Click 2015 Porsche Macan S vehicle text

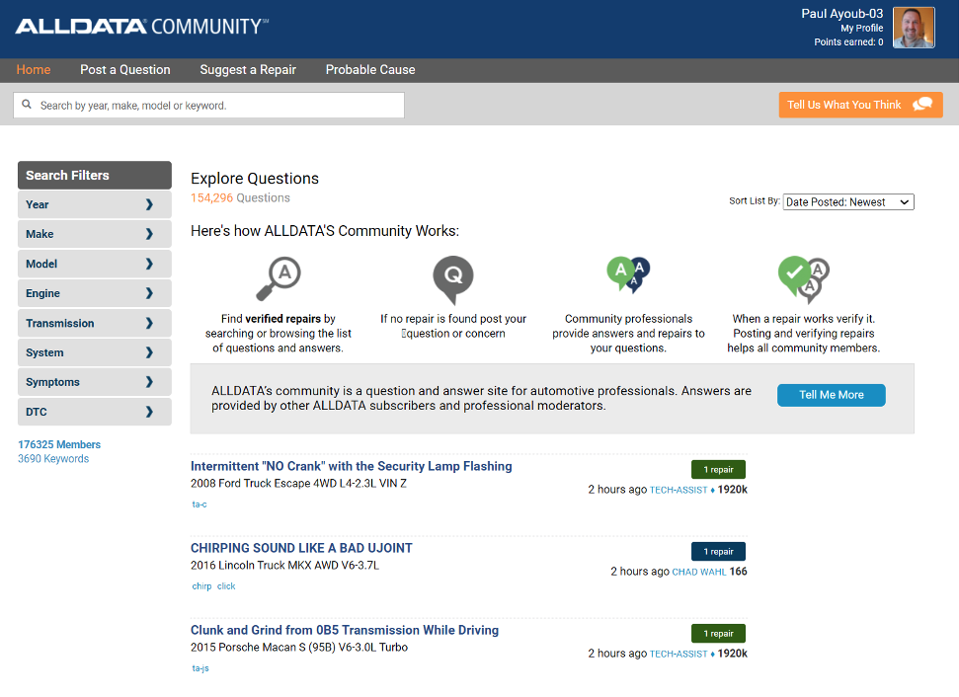tap(299, 647)
